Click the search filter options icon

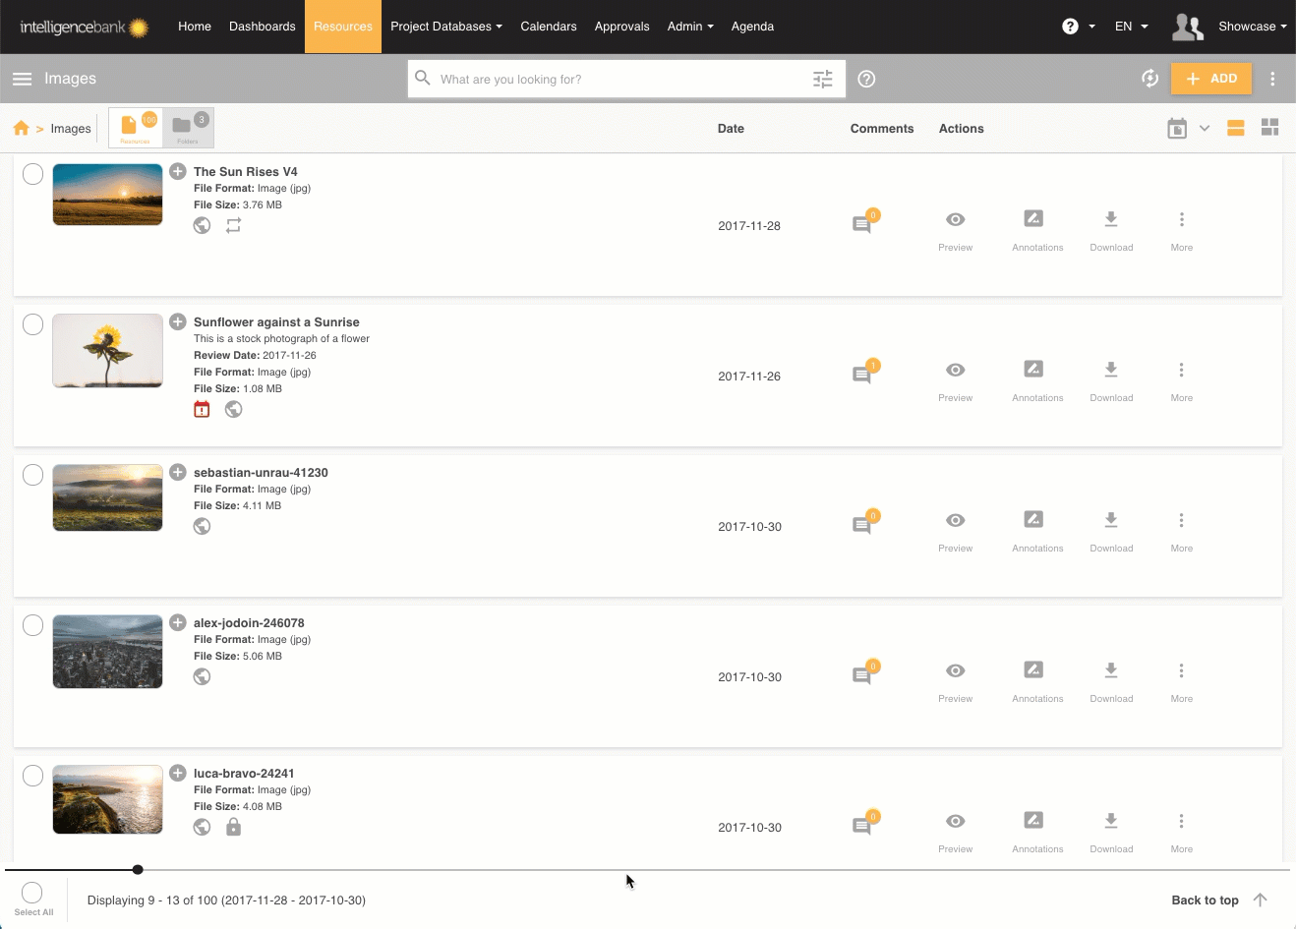tap(823, 79)
